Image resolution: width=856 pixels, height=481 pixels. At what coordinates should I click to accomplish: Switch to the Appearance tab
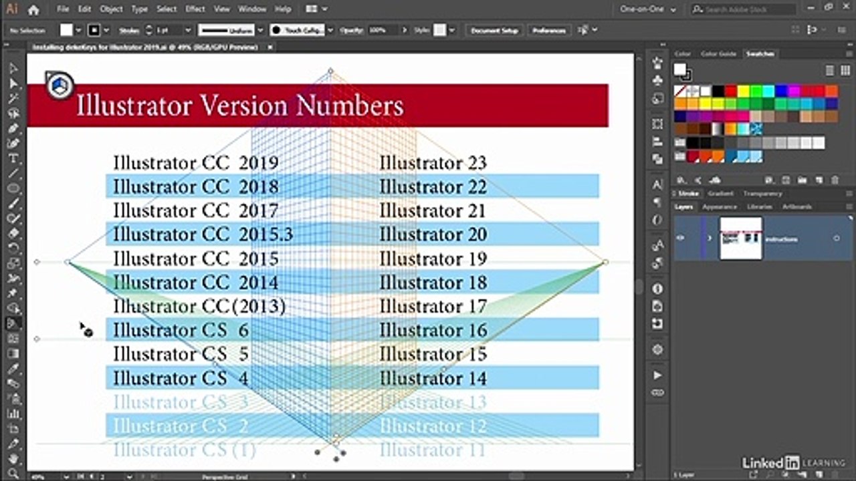[720, 207]
